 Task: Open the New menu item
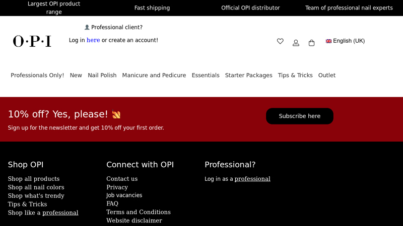point(76,75)
